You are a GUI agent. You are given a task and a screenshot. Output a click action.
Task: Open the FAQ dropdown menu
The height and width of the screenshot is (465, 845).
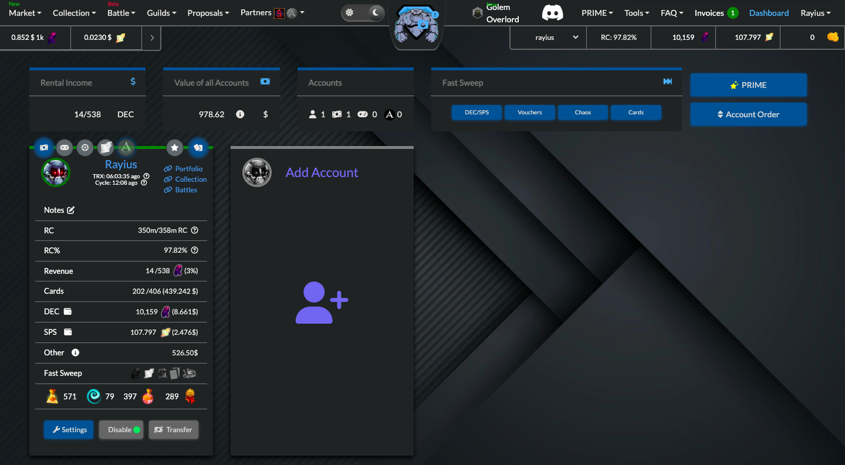(672, 13)
